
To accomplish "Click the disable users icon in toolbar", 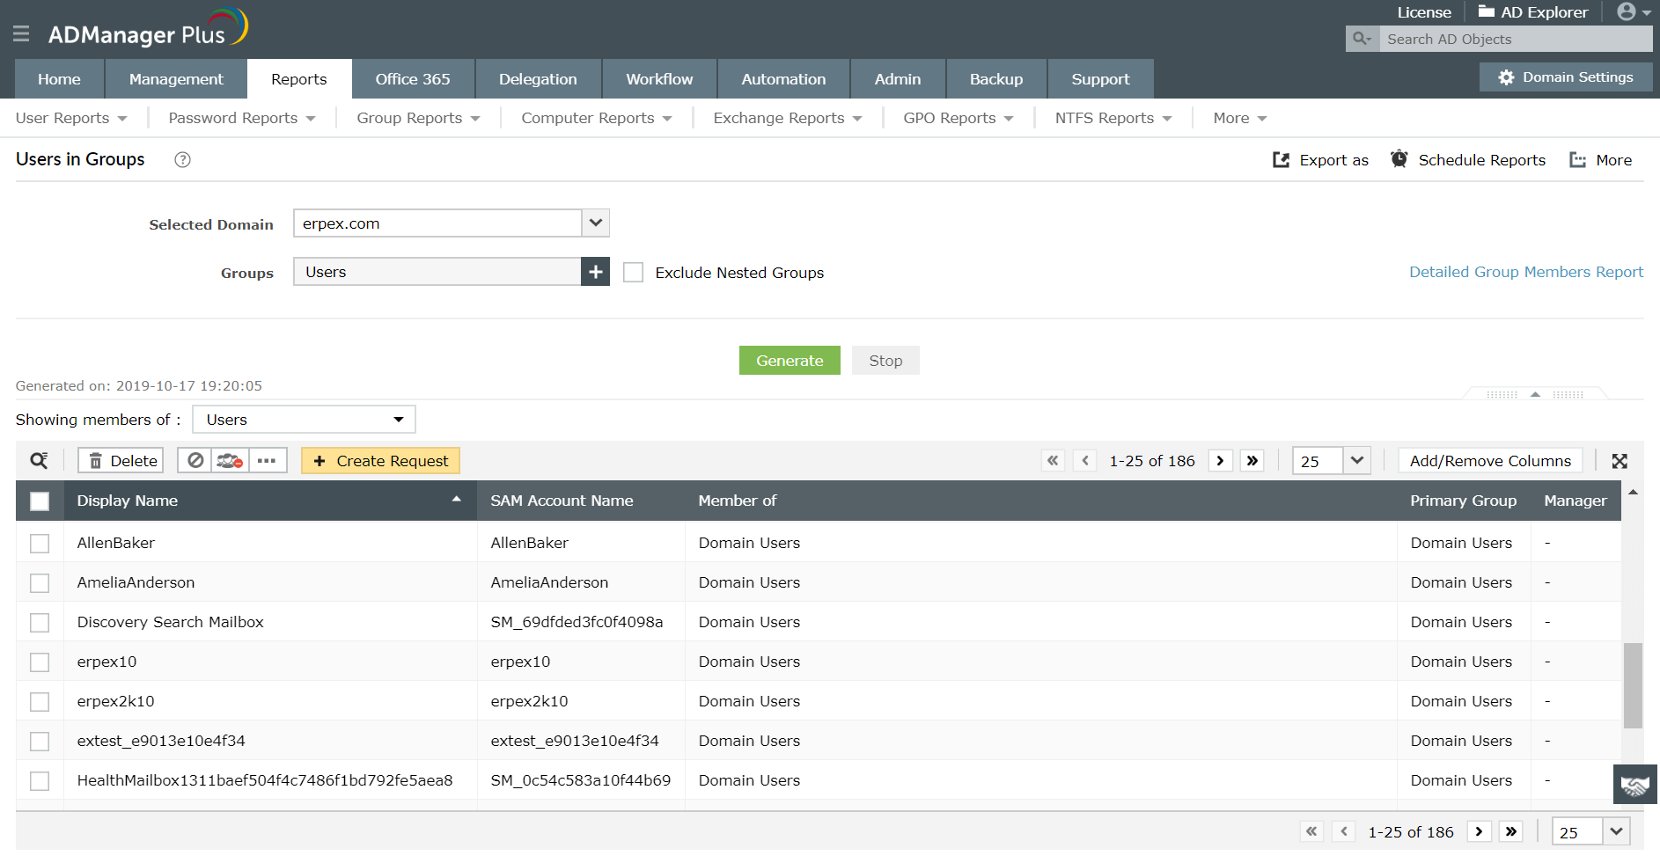I will [x=195, y=461].
